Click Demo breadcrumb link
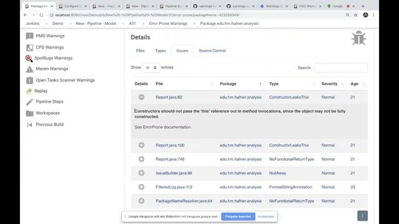 [58, 24]
